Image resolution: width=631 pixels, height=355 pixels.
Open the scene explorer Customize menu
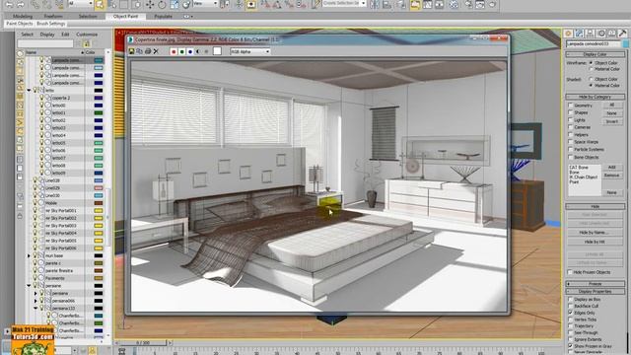(87, 35)
